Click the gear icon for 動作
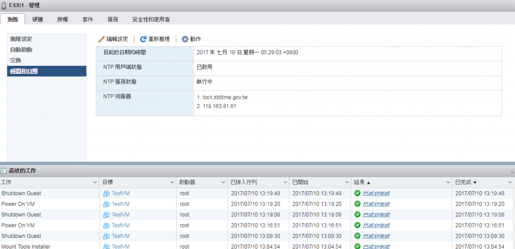Screen dimensions: 515x249 [185, 39]
